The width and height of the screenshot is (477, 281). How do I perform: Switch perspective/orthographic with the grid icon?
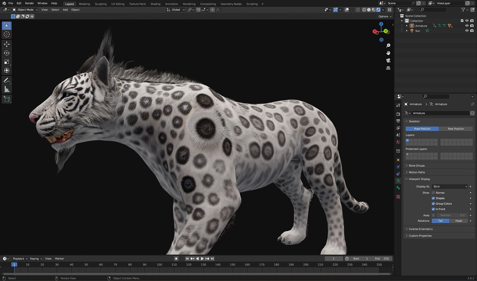(x=388, y=68)
